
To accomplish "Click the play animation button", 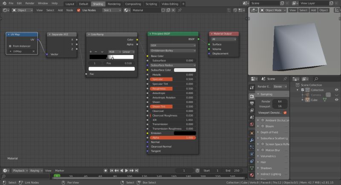I will click(127, 171).
